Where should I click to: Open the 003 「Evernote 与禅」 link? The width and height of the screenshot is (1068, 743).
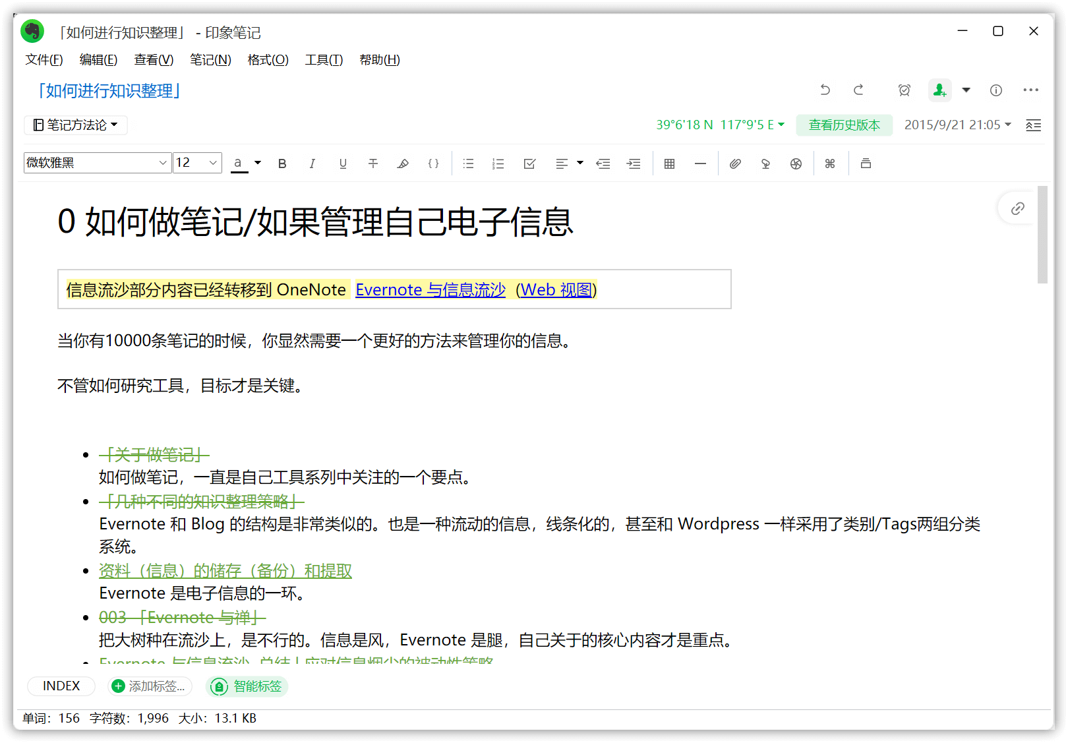coord(182,618)
